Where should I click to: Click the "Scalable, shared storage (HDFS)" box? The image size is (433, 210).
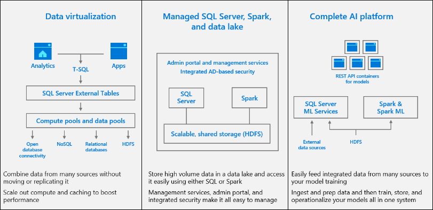(x=217, y=134)
